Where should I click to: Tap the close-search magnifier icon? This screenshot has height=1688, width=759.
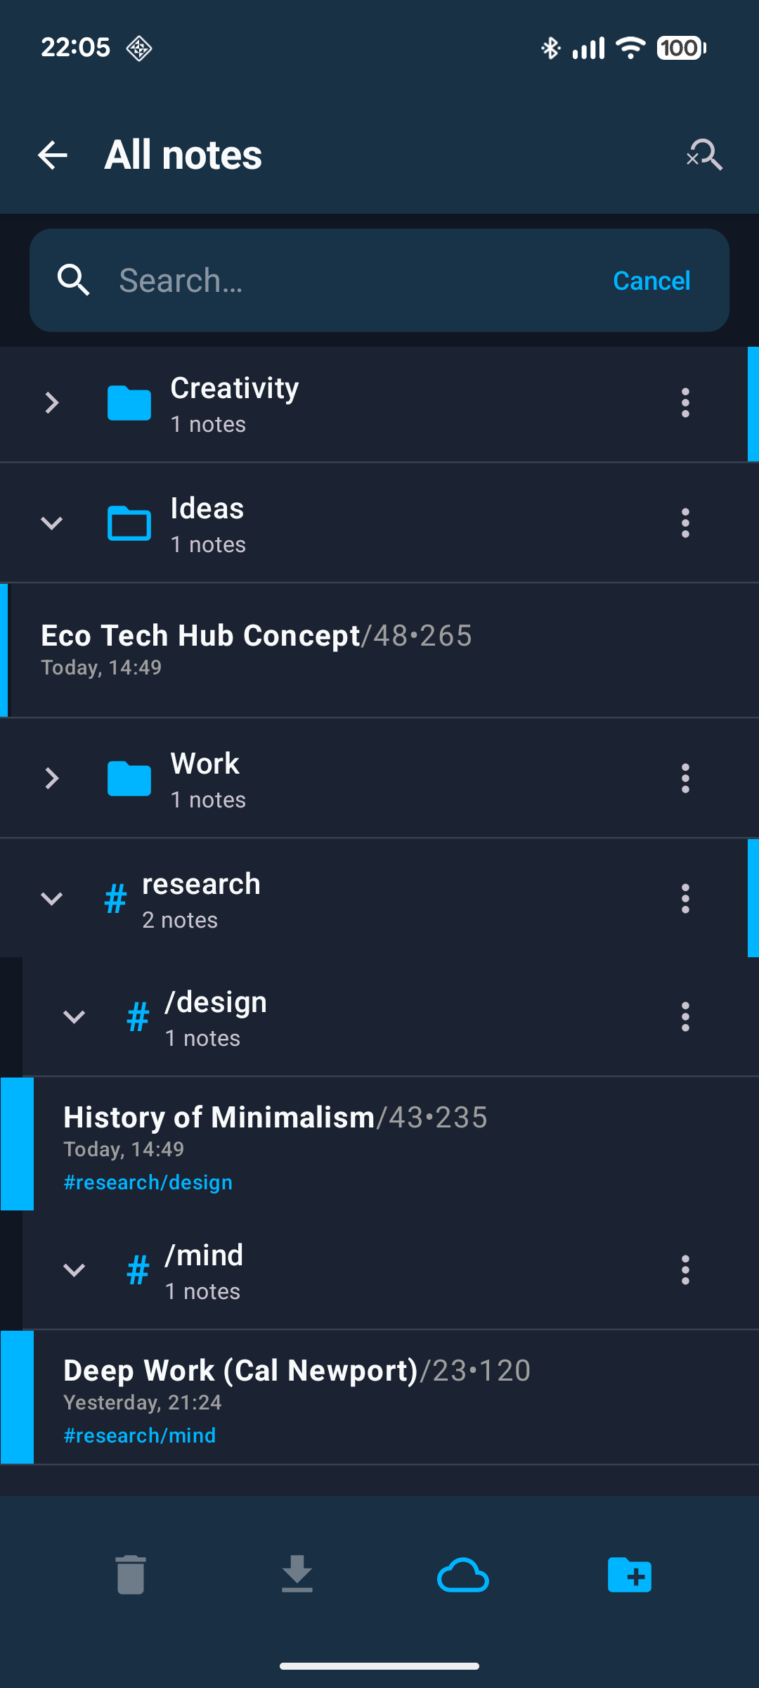pyautogui.click(x=704, y=155)
